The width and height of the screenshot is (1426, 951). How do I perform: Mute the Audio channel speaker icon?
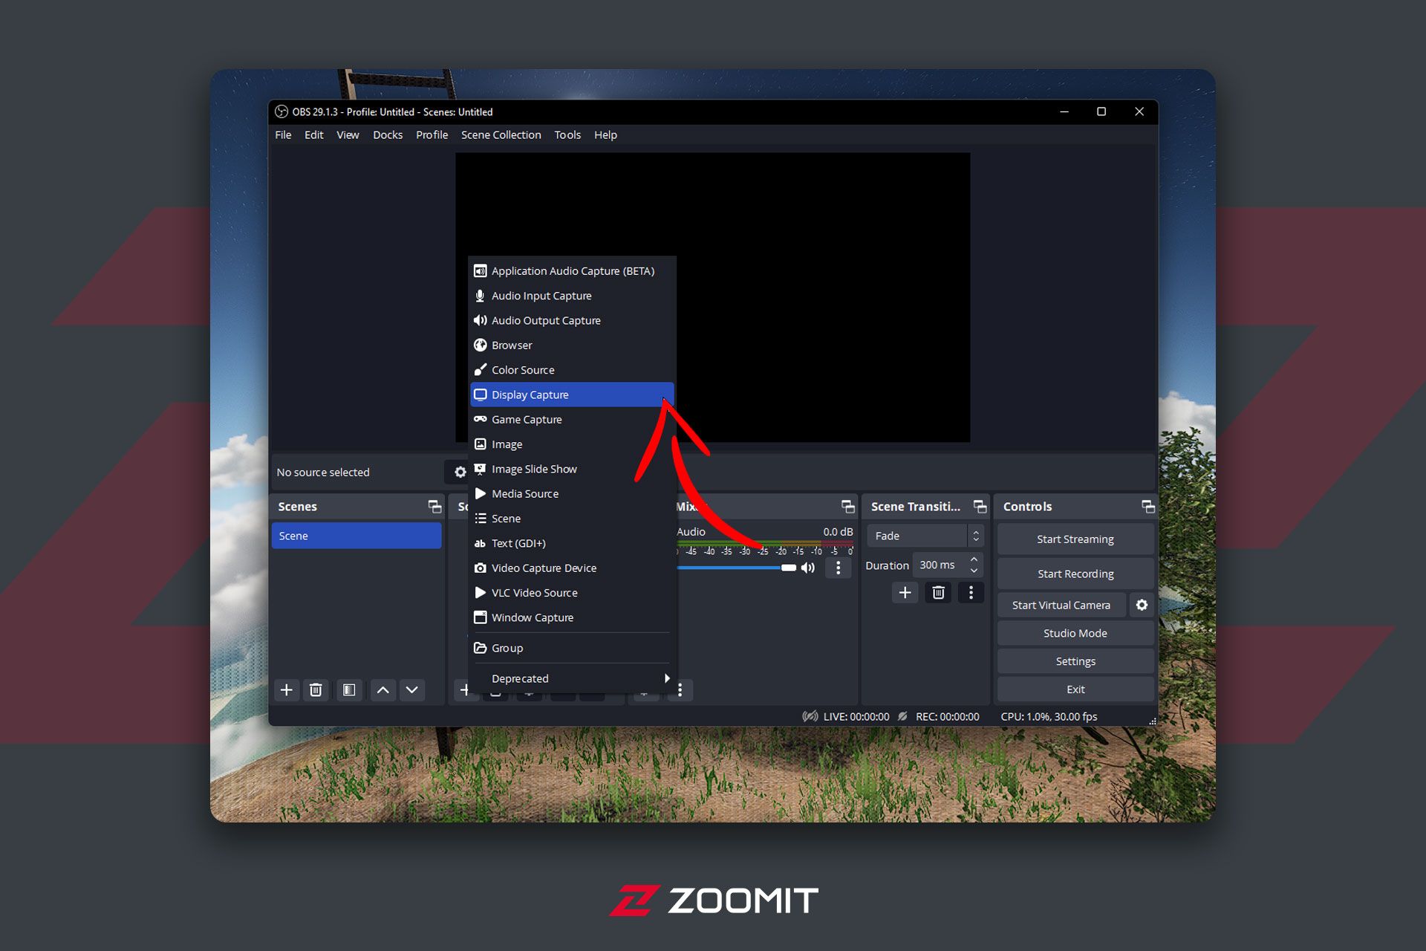click(808, 568)
